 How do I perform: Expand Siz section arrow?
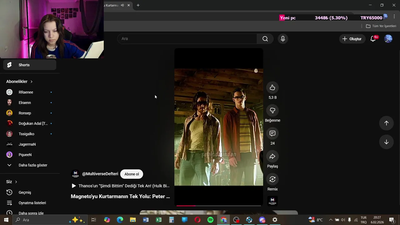pos(16,182)
